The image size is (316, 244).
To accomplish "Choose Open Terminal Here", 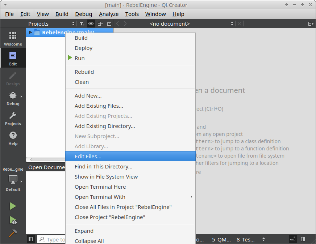I will [130, 187].
